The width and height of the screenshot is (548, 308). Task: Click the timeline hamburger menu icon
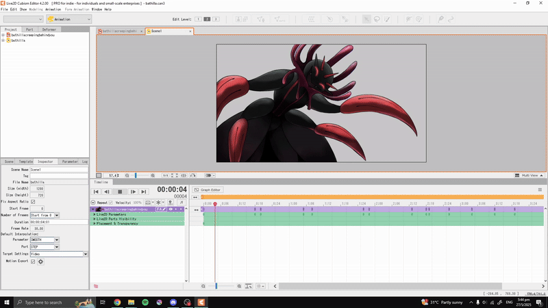(540, 190)
